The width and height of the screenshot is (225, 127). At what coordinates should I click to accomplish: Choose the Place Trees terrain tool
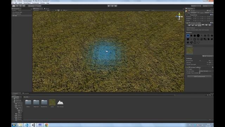[x=203, y=25]
